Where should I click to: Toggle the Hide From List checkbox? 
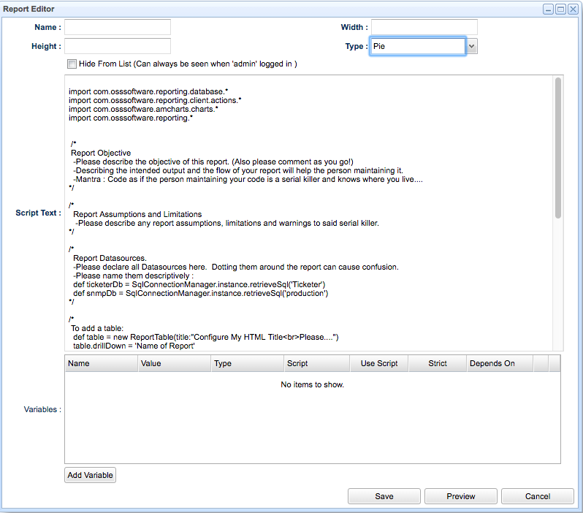tap(72, 64)
